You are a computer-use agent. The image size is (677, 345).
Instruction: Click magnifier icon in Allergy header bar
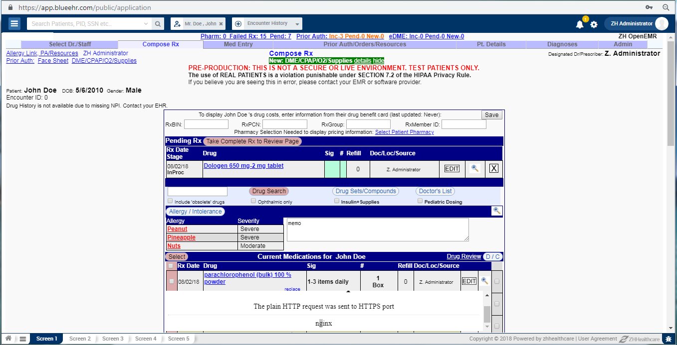[496, 211]
